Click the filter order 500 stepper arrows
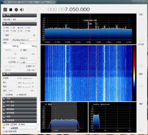This screenshot has height=135, width=148. 36,46
